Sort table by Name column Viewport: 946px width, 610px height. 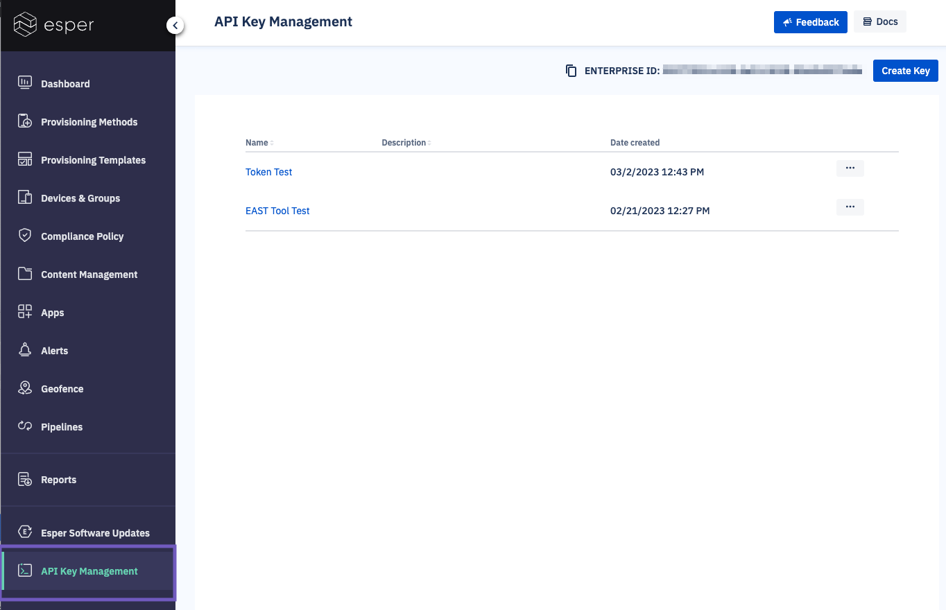coord(259,143)
